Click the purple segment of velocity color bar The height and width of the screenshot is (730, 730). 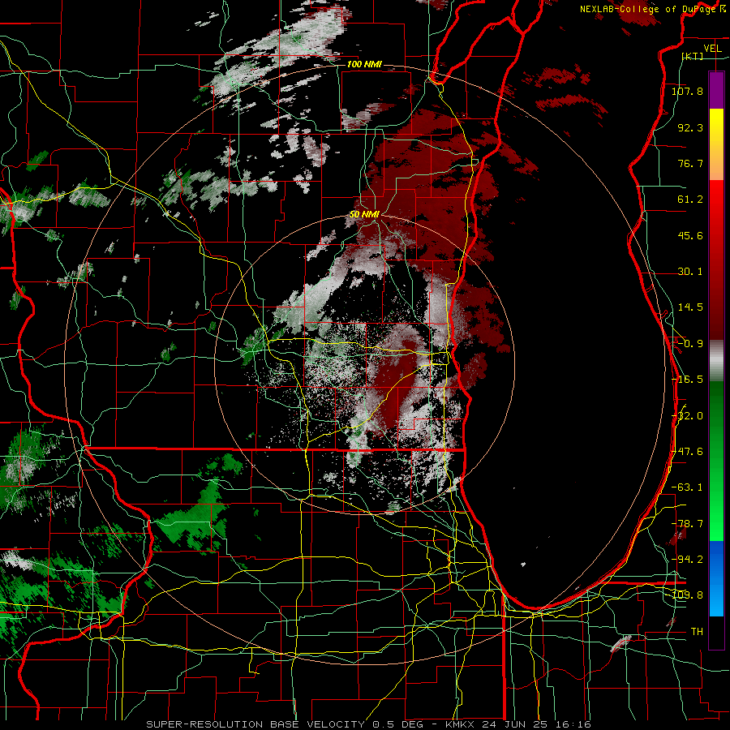pyautogui.click(x=716, y=90)
